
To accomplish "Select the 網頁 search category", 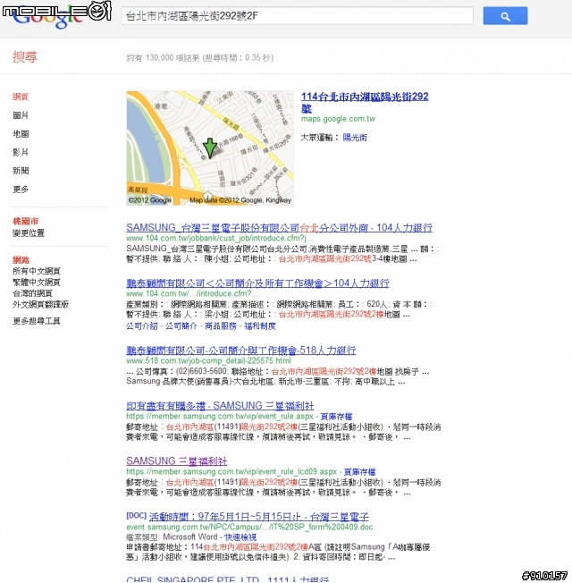I will point(21,97).
